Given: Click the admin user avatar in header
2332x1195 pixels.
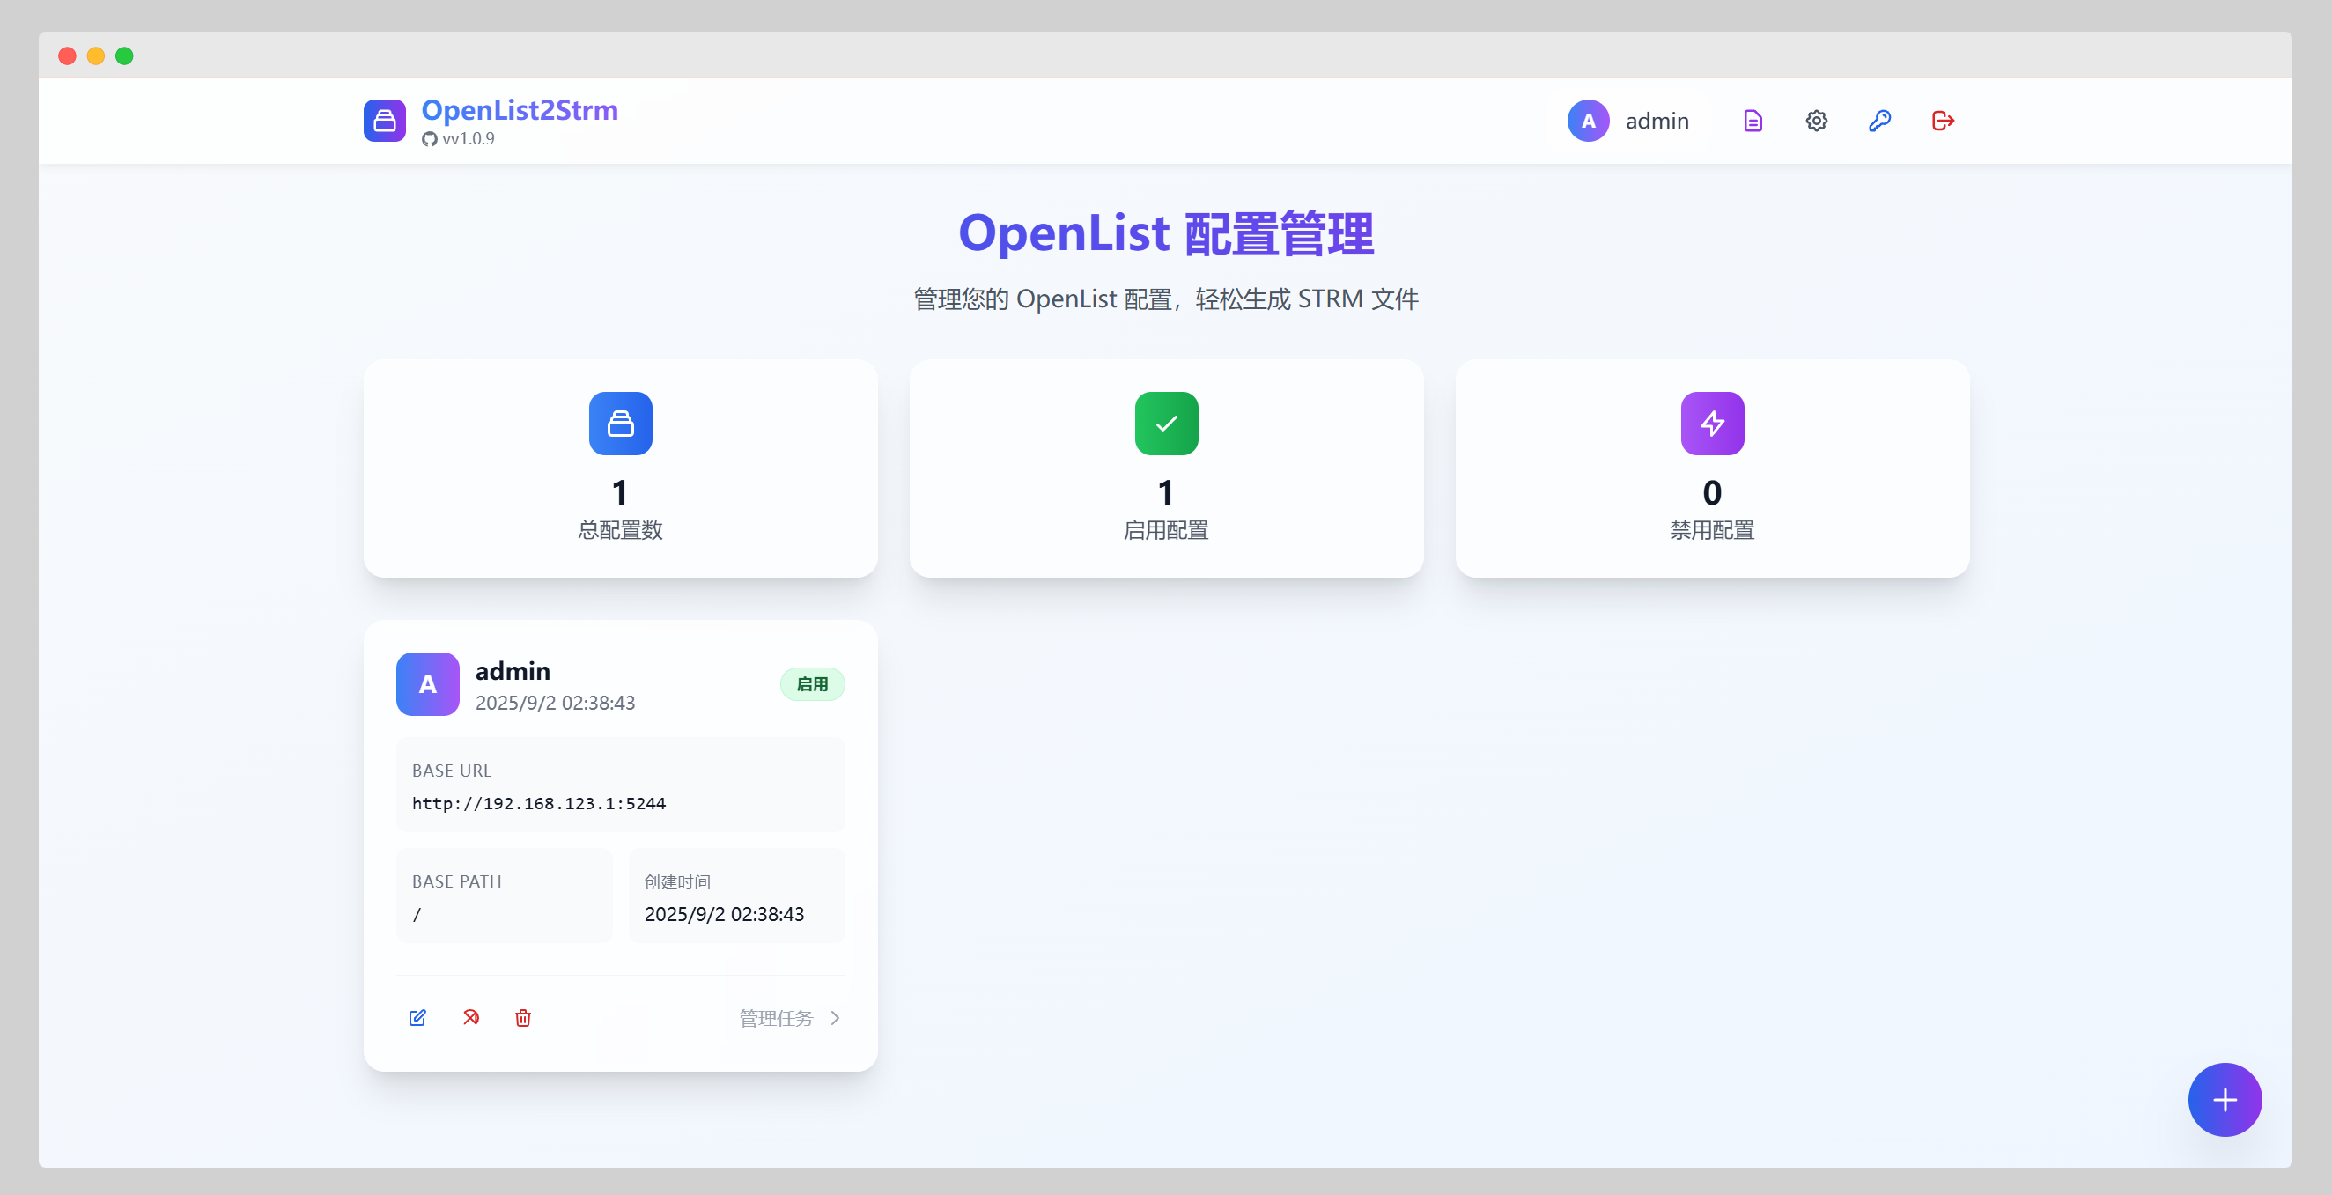Looking at the screenshot, I should click(1588, 121).
